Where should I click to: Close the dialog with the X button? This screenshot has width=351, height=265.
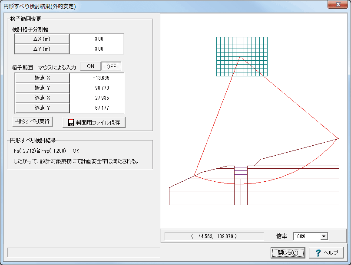(338, 4)
